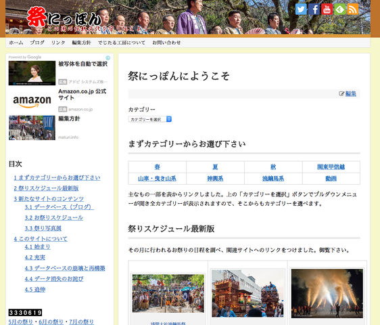
Task: Go to ホーム in navigation bar
Action: click(x=16, y=43)
